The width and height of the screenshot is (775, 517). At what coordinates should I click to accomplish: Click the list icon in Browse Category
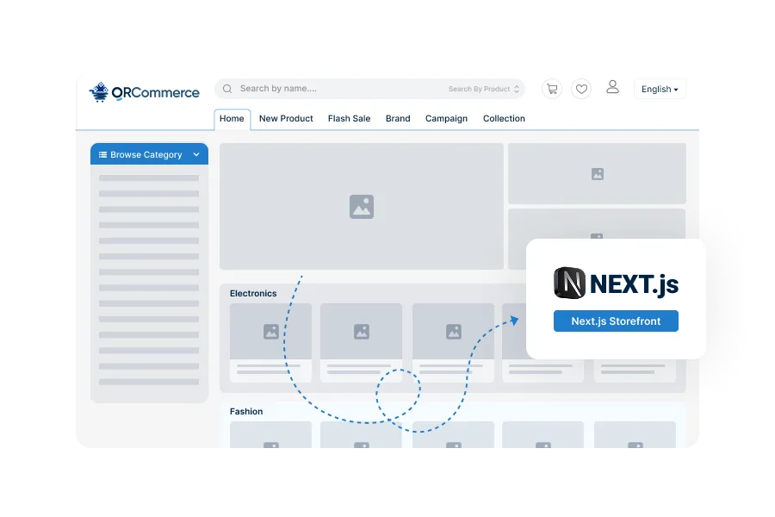(x=102, y=154)
